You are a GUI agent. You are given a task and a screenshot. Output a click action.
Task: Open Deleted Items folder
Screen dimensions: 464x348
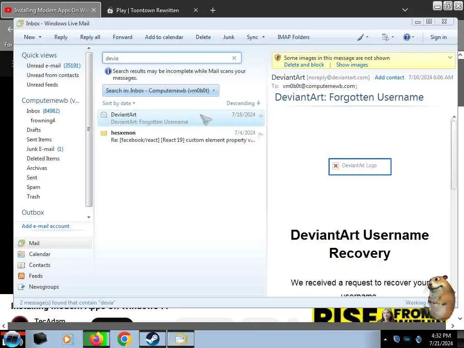click(43, 158)
